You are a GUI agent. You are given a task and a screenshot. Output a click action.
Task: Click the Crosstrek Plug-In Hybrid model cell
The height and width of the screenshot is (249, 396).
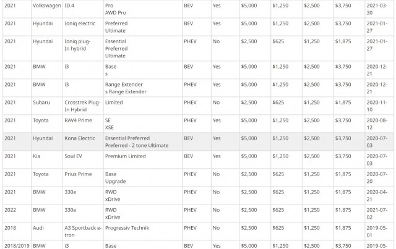point(83,106)
